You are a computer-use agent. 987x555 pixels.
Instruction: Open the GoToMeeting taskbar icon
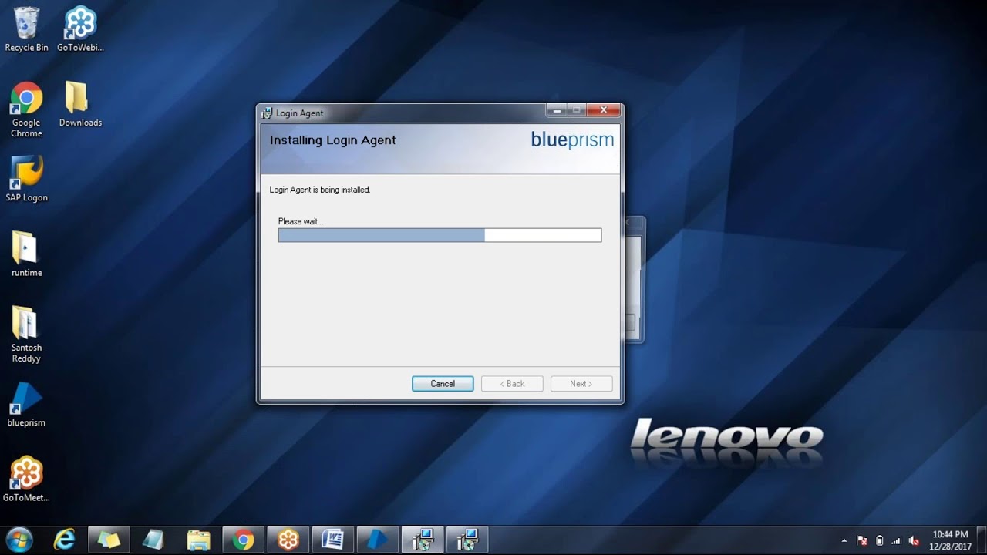point(288,540)
